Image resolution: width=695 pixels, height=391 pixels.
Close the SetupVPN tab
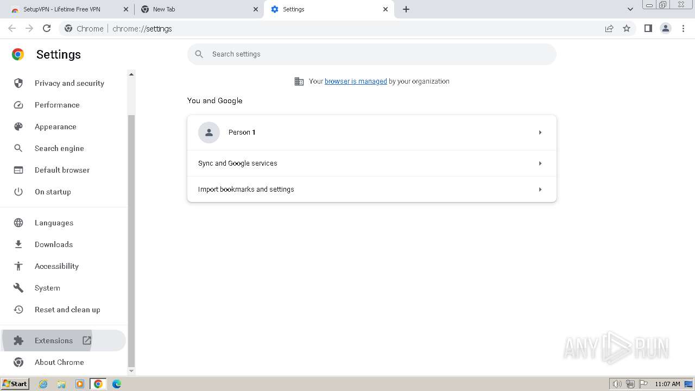pyautogui.click(x=126, y=9)
